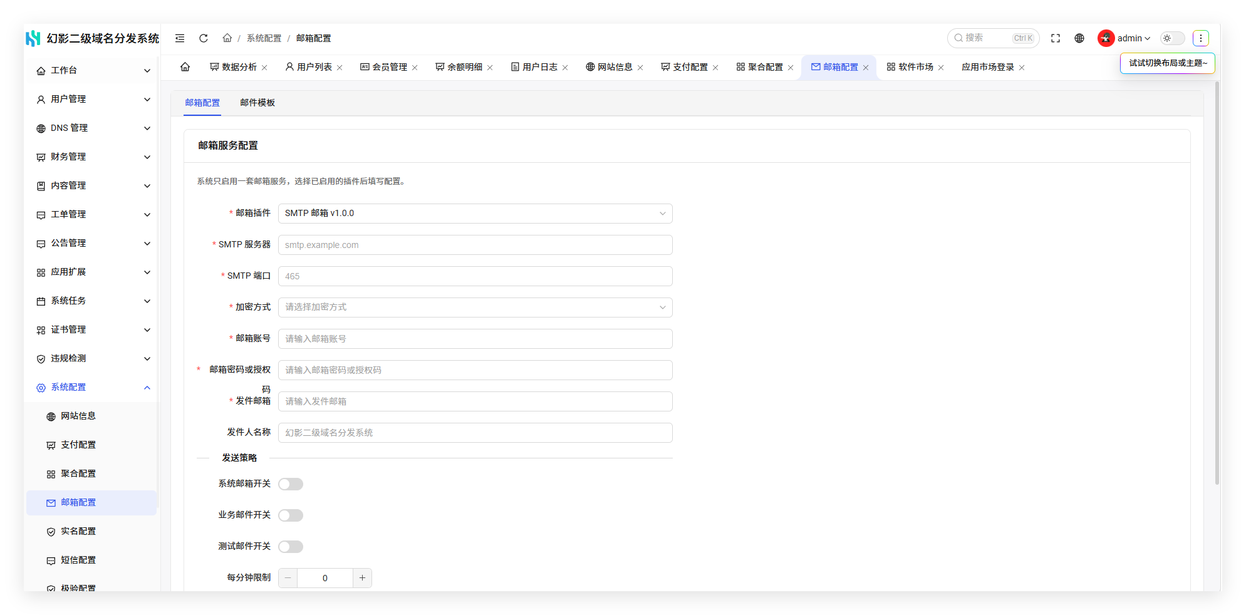Screen dimensions: 1246x615
Task: Close the 支付配置 tab
Action: pyautogui.click(x=715, y=68)
